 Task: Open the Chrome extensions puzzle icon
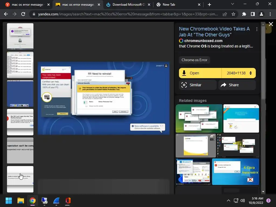[244, 14]
